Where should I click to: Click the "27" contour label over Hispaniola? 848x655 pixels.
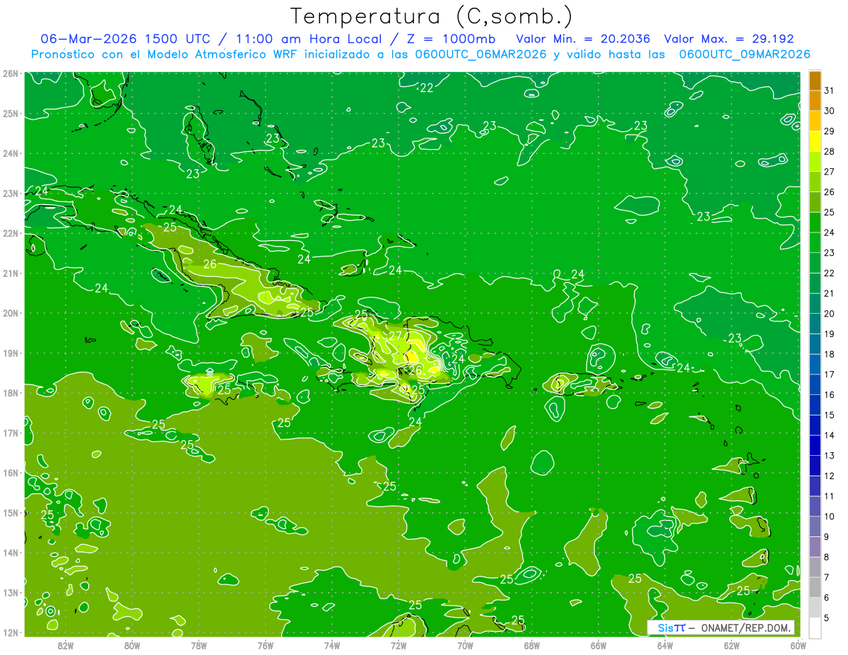[x=395, y=336]
